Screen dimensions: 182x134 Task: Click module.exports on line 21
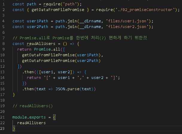coord(29,117)
